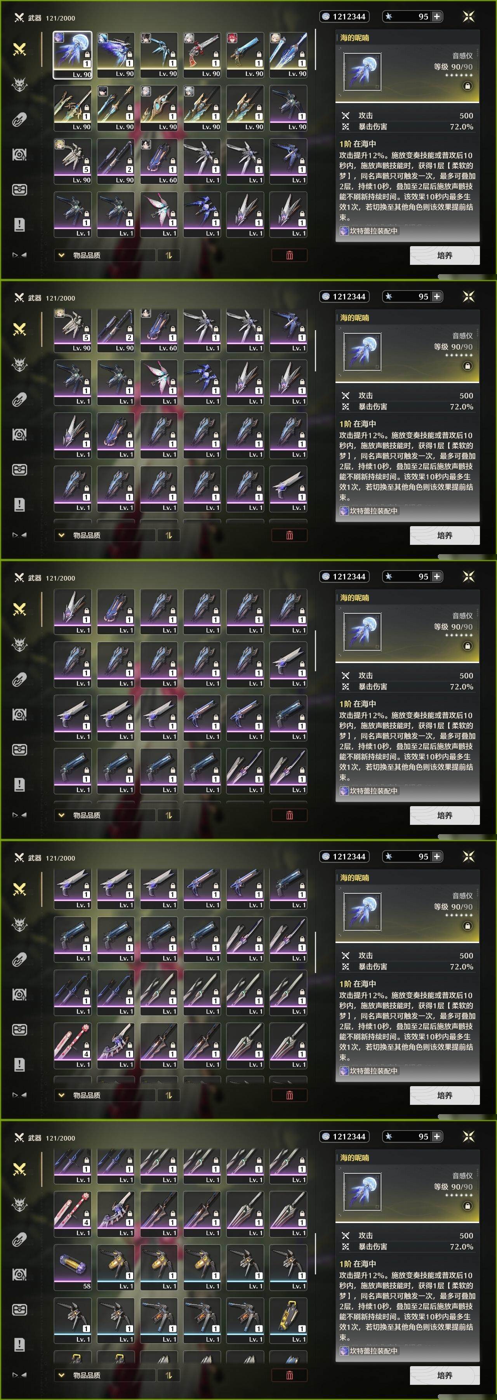Toggle the lock on 海的呢喃 in the topmost details panel
Screen dimensions: 497x1400
[467, 86]
